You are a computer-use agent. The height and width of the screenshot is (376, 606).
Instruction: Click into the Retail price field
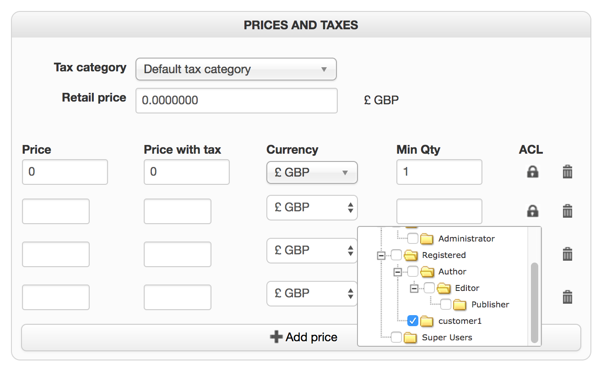point(236,101)
